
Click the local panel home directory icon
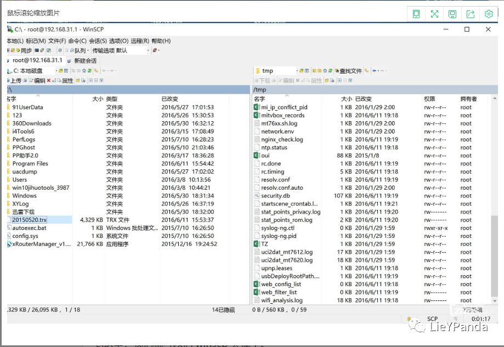(84, 71)
